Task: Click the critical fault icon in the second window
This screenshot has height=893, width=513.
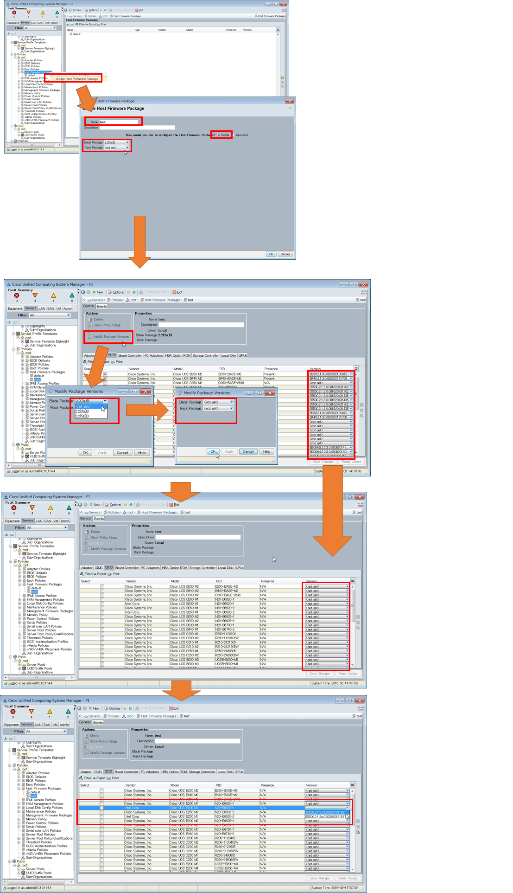Action: (x=17, y=296)
